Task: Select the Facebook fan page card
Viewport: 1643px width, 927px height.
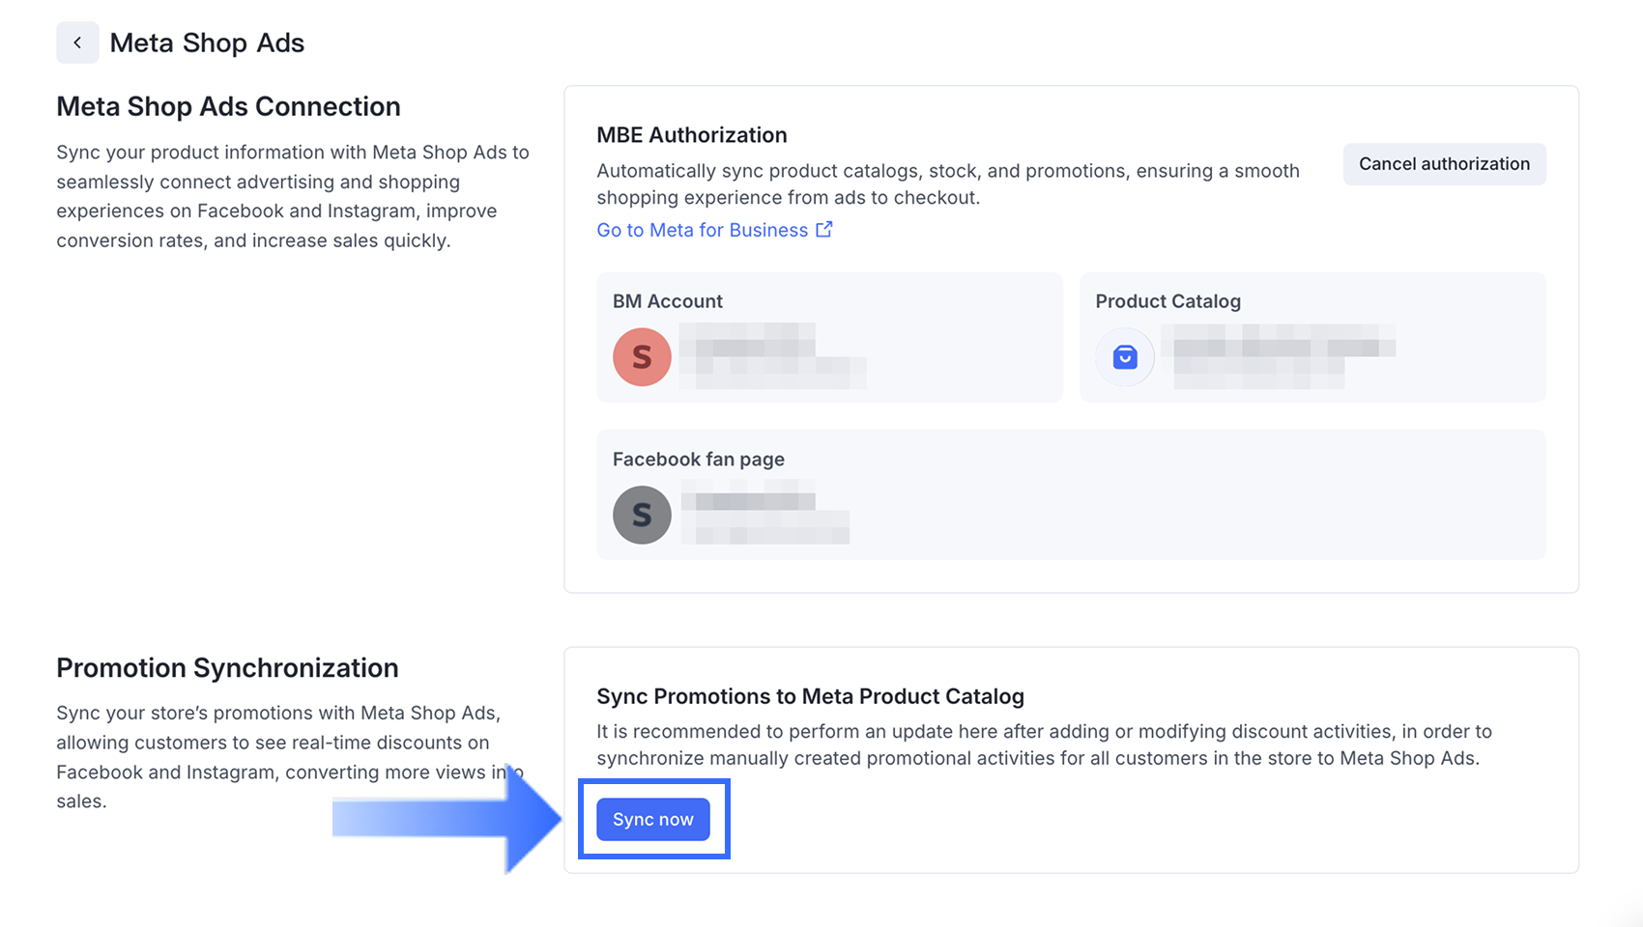Action: (x=1071, y=494)
